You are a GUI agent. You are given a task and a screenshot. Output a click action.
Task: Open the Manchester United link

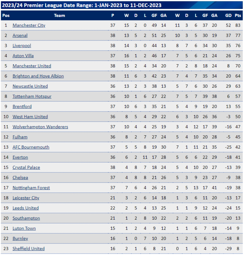coord(32,66)
